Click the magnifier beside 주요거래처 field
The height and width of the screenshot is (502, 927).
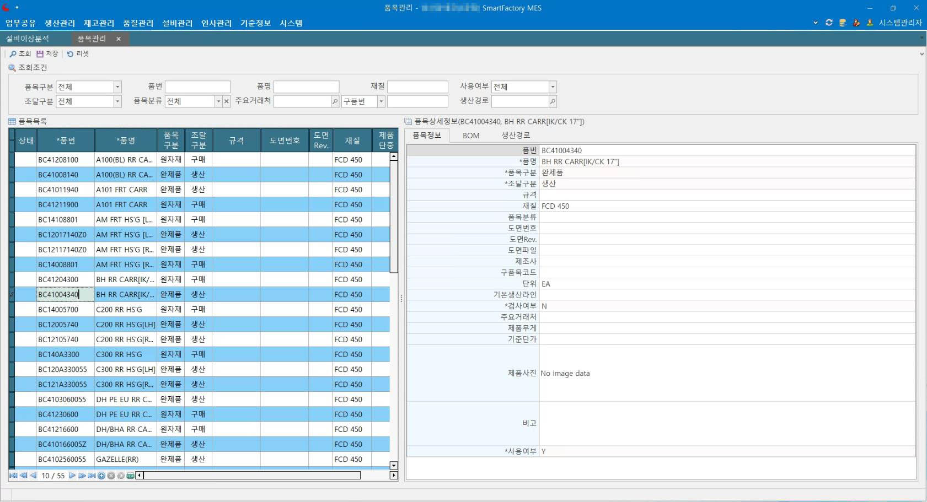pyautogui.click(x=335, y=101)
